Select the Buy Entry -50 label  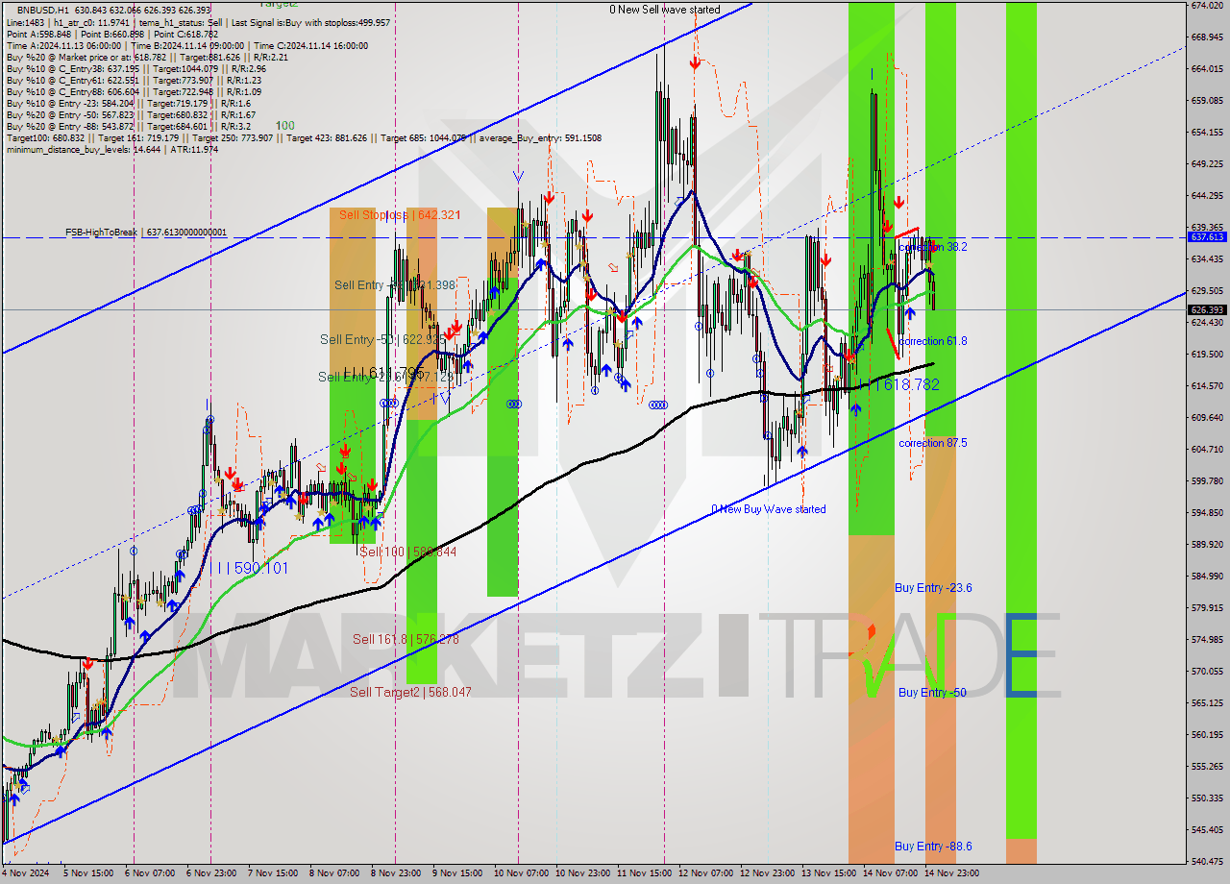click(x=933, y=692)
